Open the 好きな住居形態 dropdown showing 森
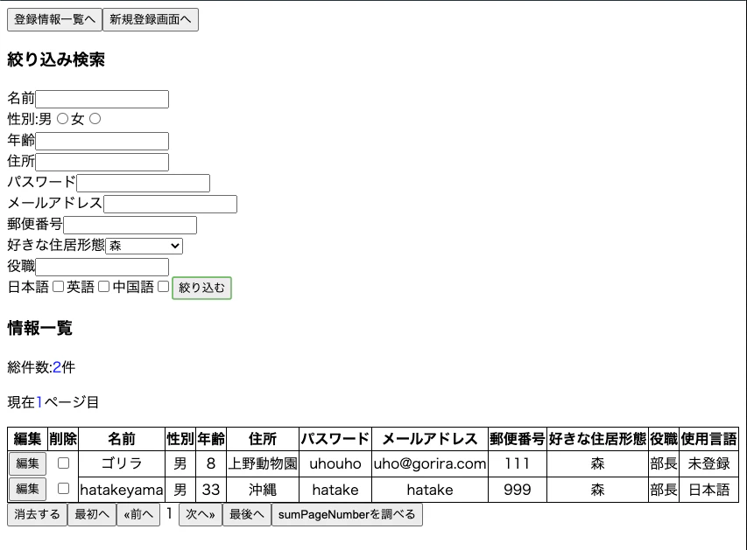The image size is (747, 550). 144,246
